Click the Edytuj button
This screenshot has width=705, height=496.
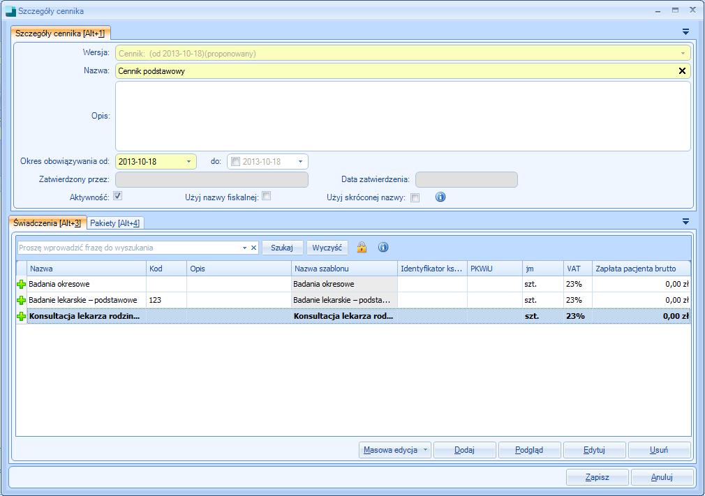click(x=594, y=450)
